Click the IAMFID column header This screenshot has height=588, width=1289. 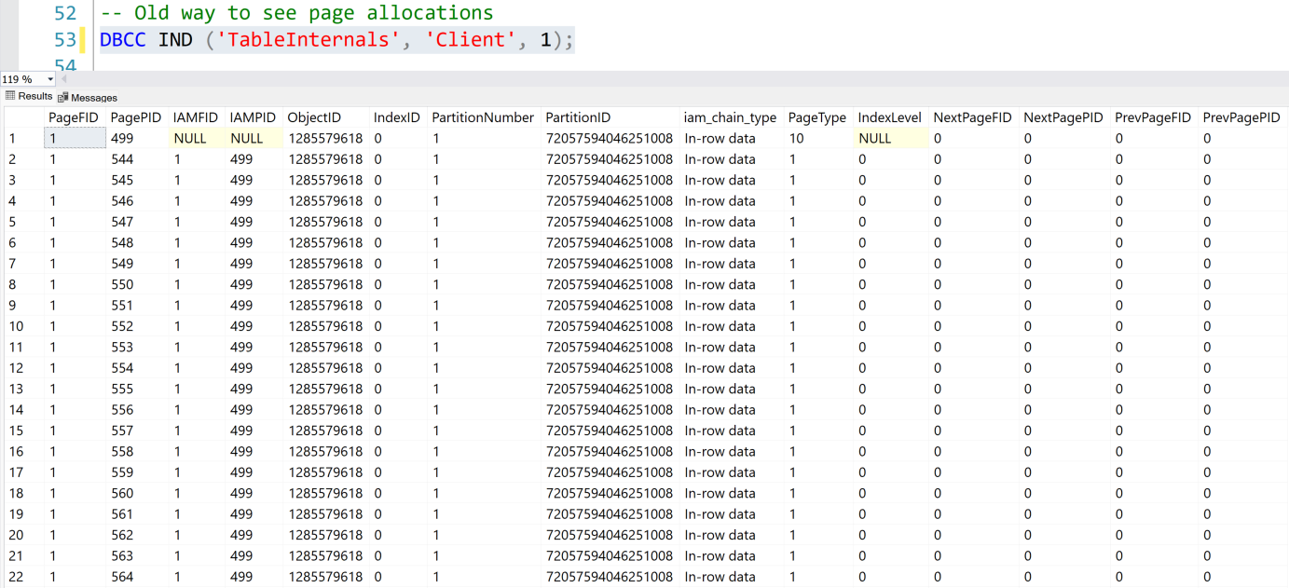point(196,117)
